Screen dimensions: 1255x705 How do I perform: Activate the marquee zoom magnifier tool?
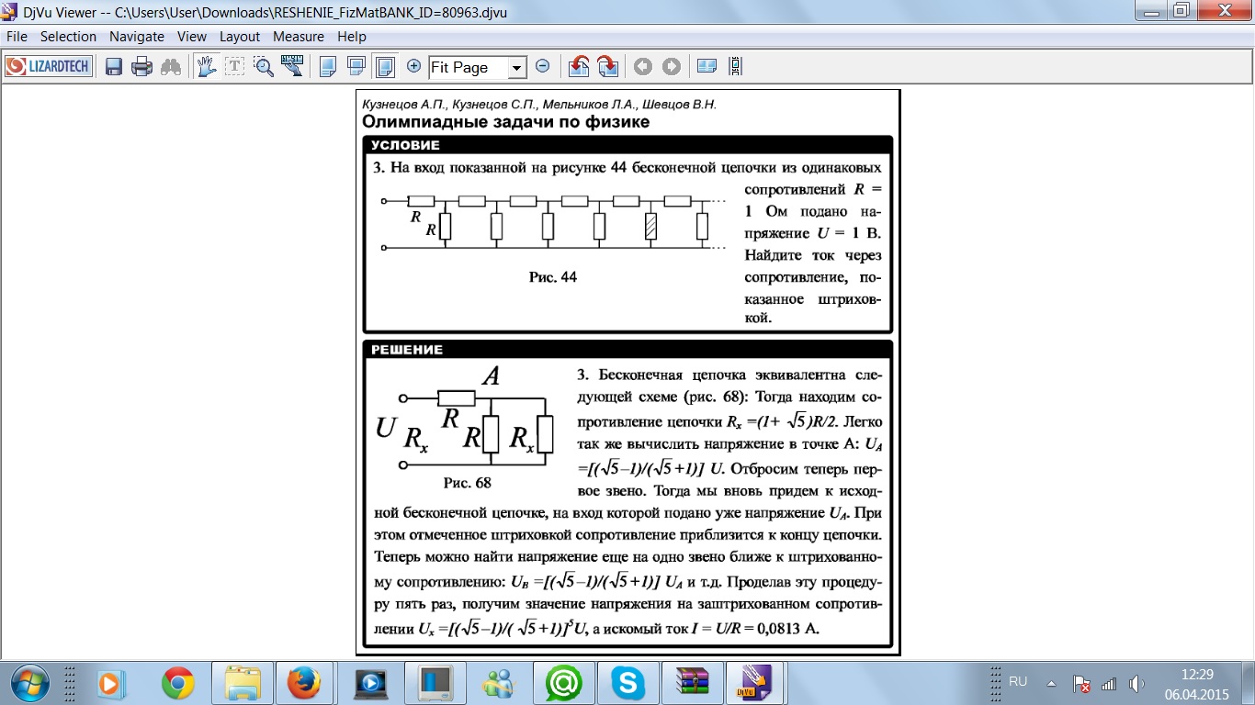click(264, 66)
